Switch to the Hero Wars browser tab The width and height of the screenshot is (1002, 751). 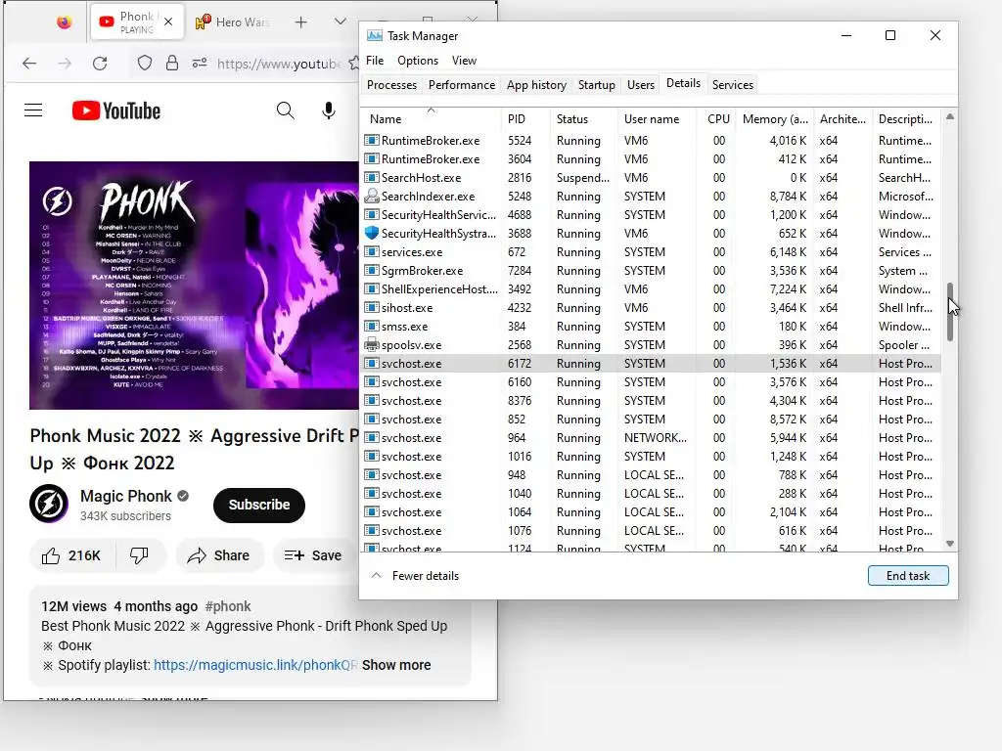pos(233,22)
